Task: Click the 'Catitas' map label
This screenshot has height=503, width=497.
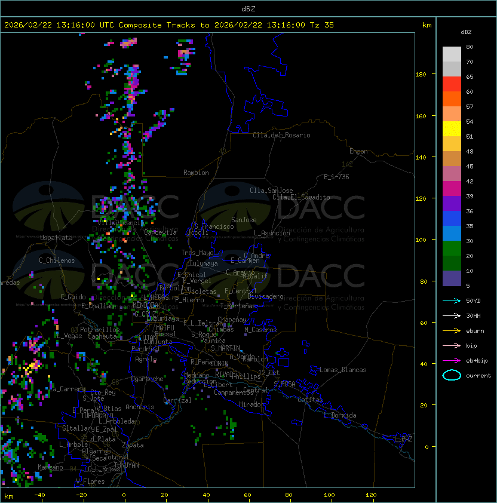Action: 310,400
